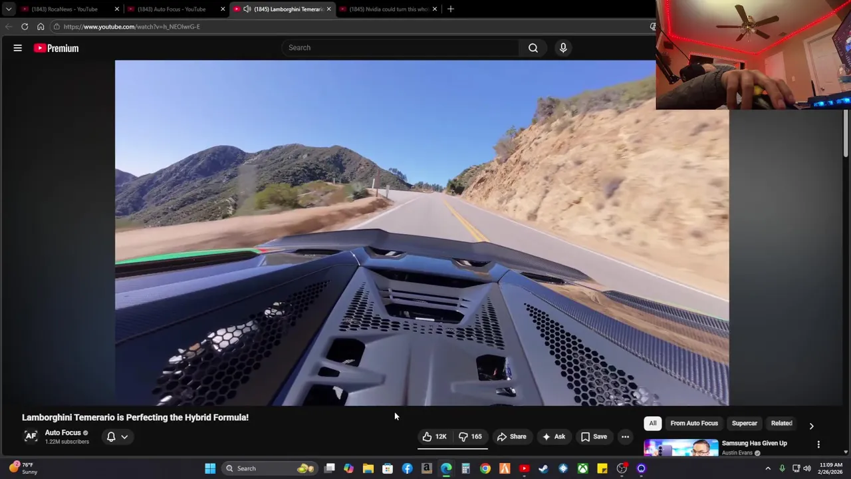Image resolution: width=851 pixels, height=479 pixels.
Task: Like the Lamborghini Temerario video
Action: tap(434, 436)
